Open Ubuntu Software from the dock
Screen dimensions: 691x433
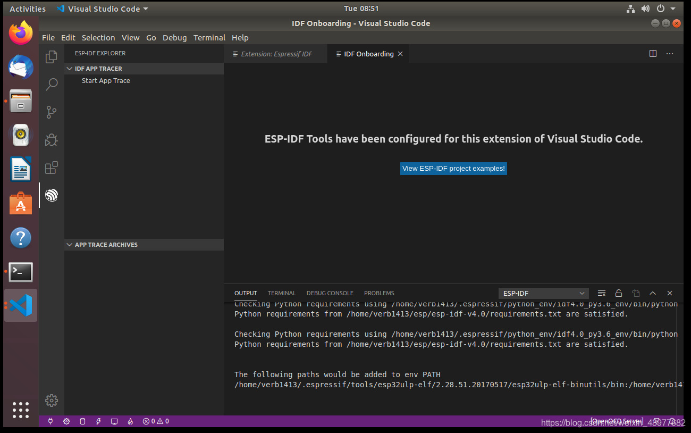coord(21,204)
